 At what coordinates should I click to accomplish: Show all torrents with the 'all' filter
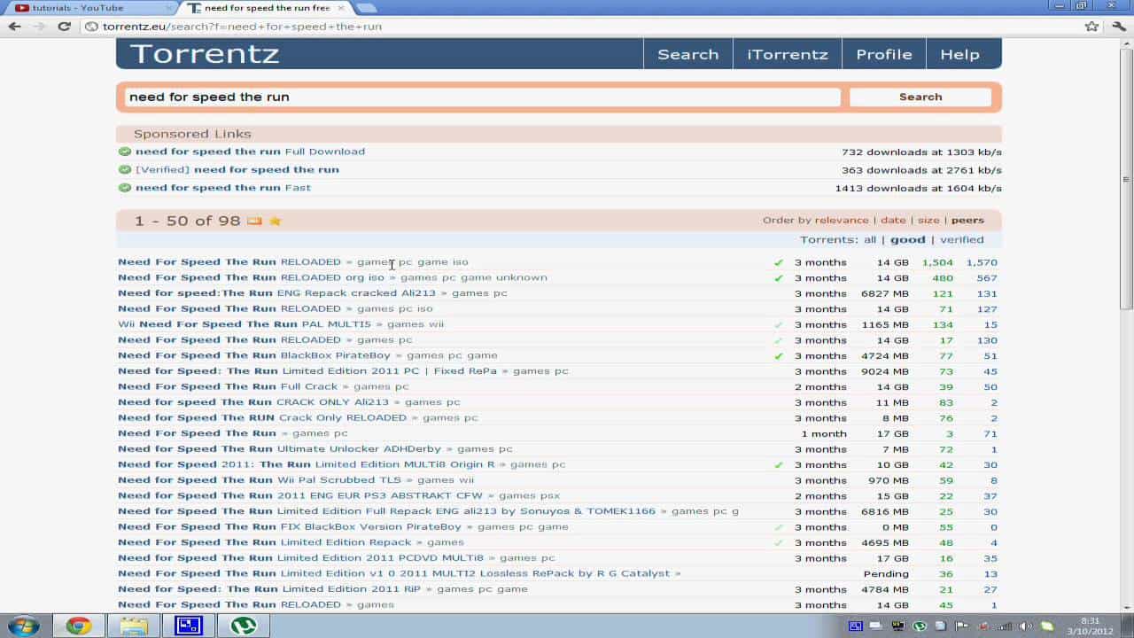[x=869, y=240]
